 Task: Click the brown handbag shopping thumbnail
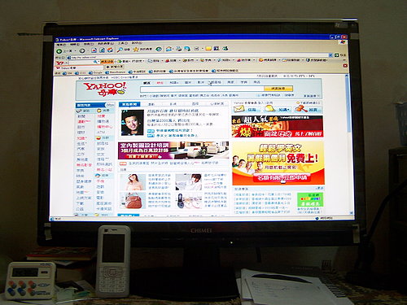tap(133, 201)
